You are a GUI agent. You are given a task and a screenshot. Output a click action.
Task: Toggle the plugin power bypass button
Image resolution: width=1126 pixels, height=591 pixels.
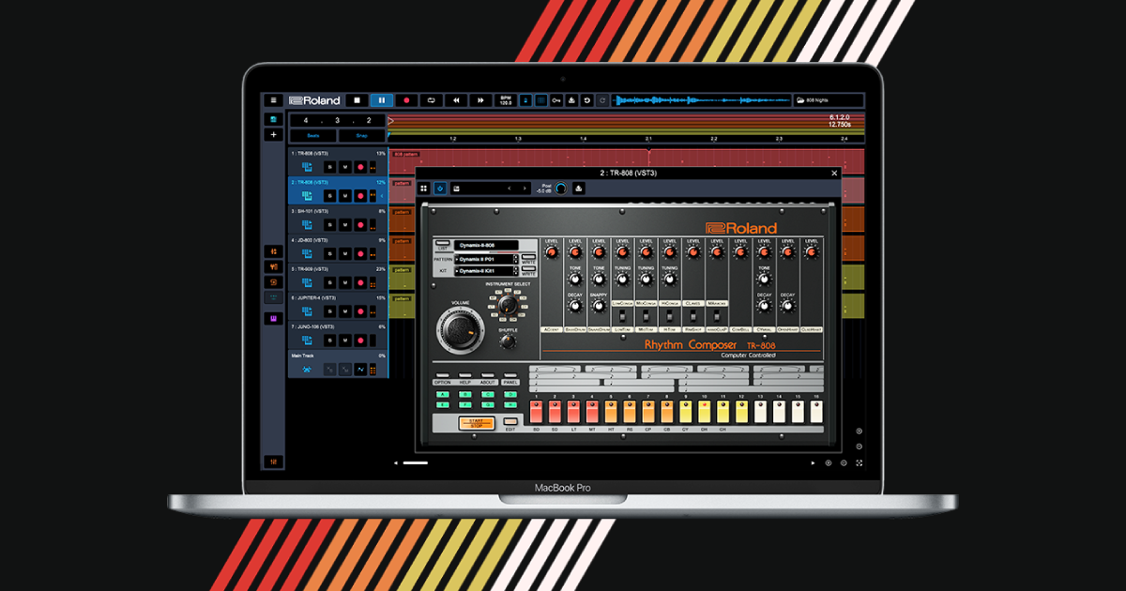439,189
